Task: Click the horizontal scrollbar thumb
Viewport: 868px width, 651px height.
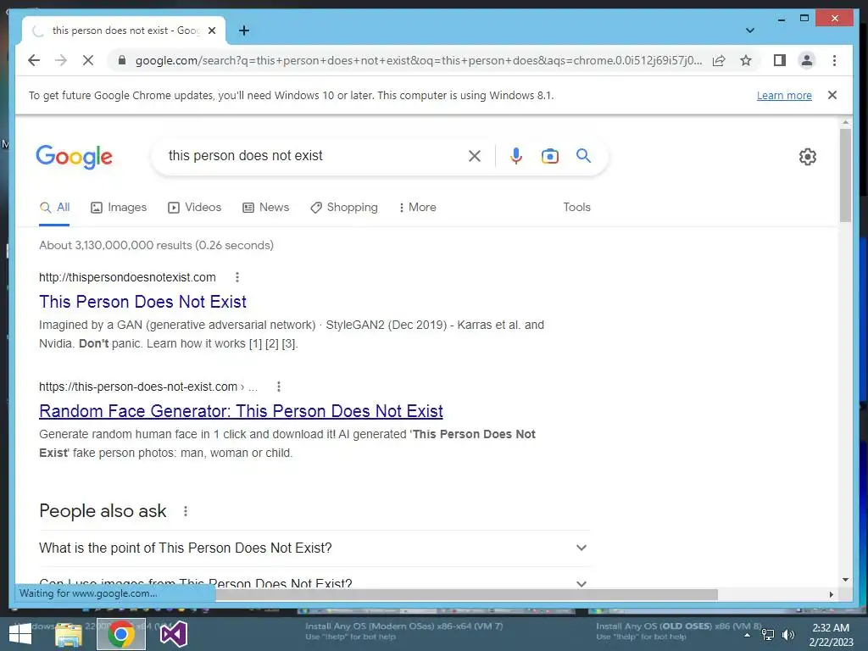Action: click(466, 594)
